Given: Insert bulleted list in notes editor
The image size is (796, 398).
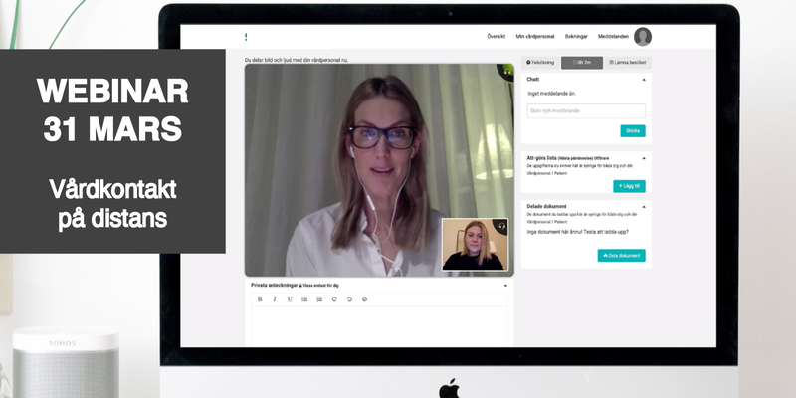Looking at the screenshot, I should [304, 299].
